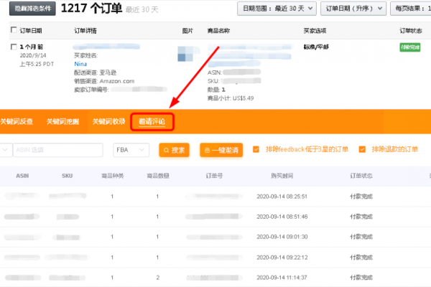Open the 每页结果 dropdown
The height and width of the screenshot is (287, 431).
(x=411, y=9)
